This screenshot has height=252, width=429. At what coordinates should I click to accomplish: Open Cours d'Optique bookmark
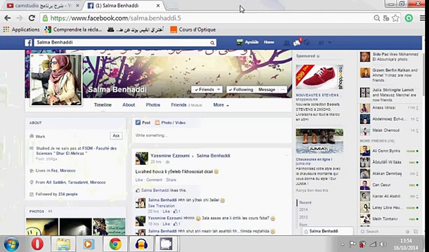click(x=193, y=30)
